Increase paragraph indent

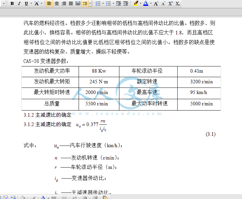tap(126, 3)
